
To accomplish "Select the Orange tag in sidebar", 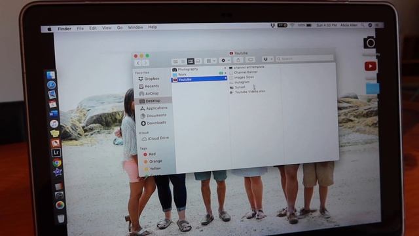I will 153,161.
